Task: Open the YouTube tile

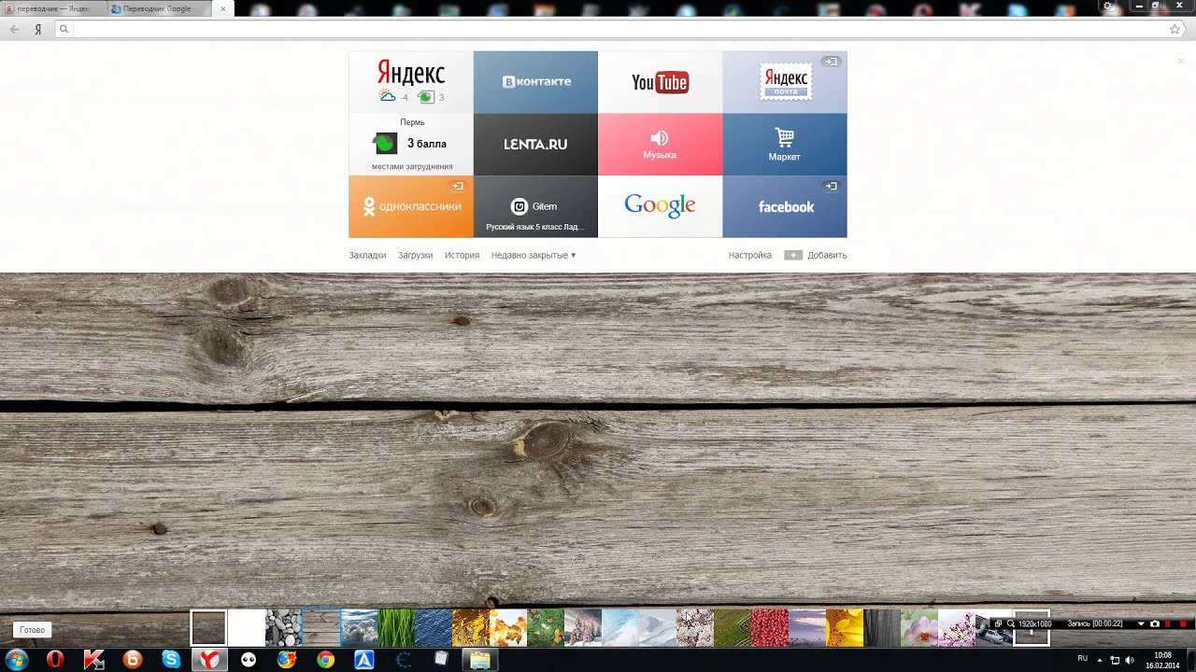Action: (660, 82)
